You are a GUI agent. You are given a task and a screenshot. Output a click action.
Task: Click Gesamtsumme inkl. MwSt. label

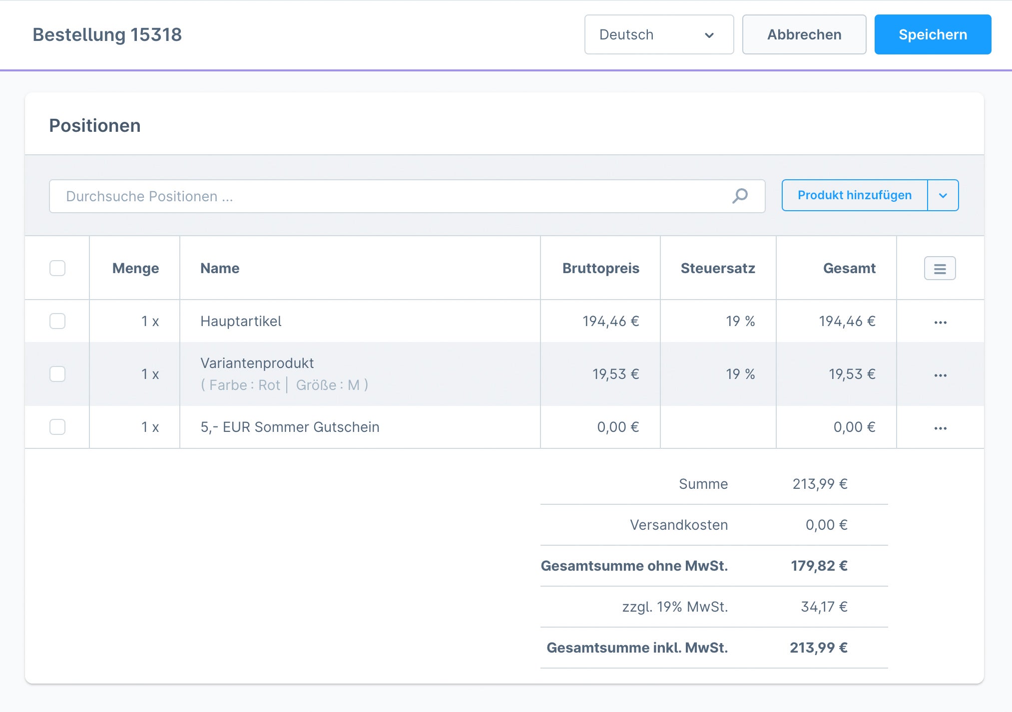coord(637,648)
